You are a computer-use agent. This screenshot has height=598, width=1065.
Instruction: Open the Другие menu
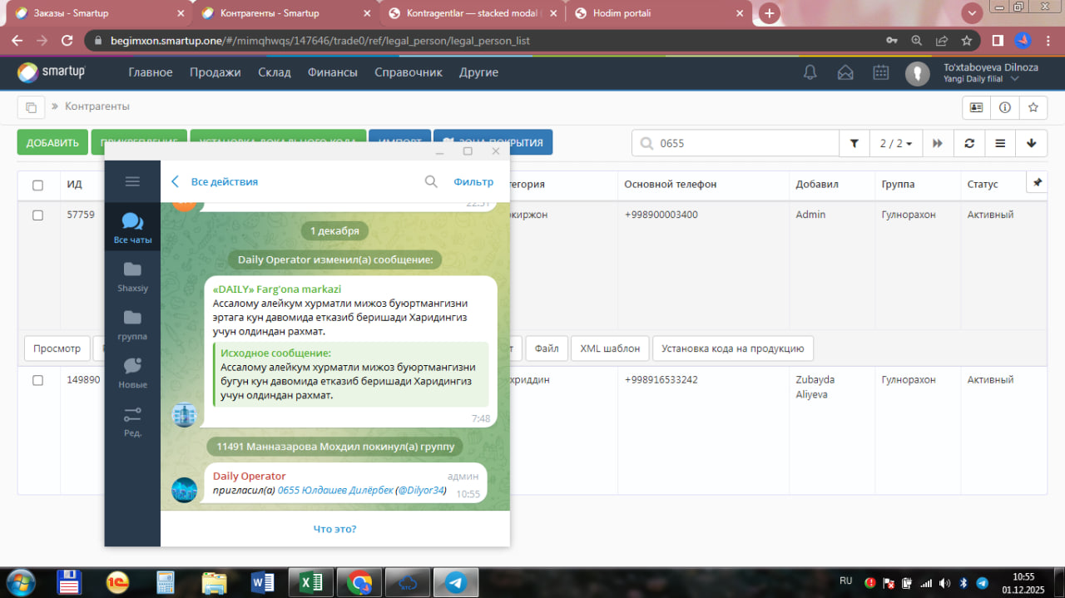coord(478,72)
